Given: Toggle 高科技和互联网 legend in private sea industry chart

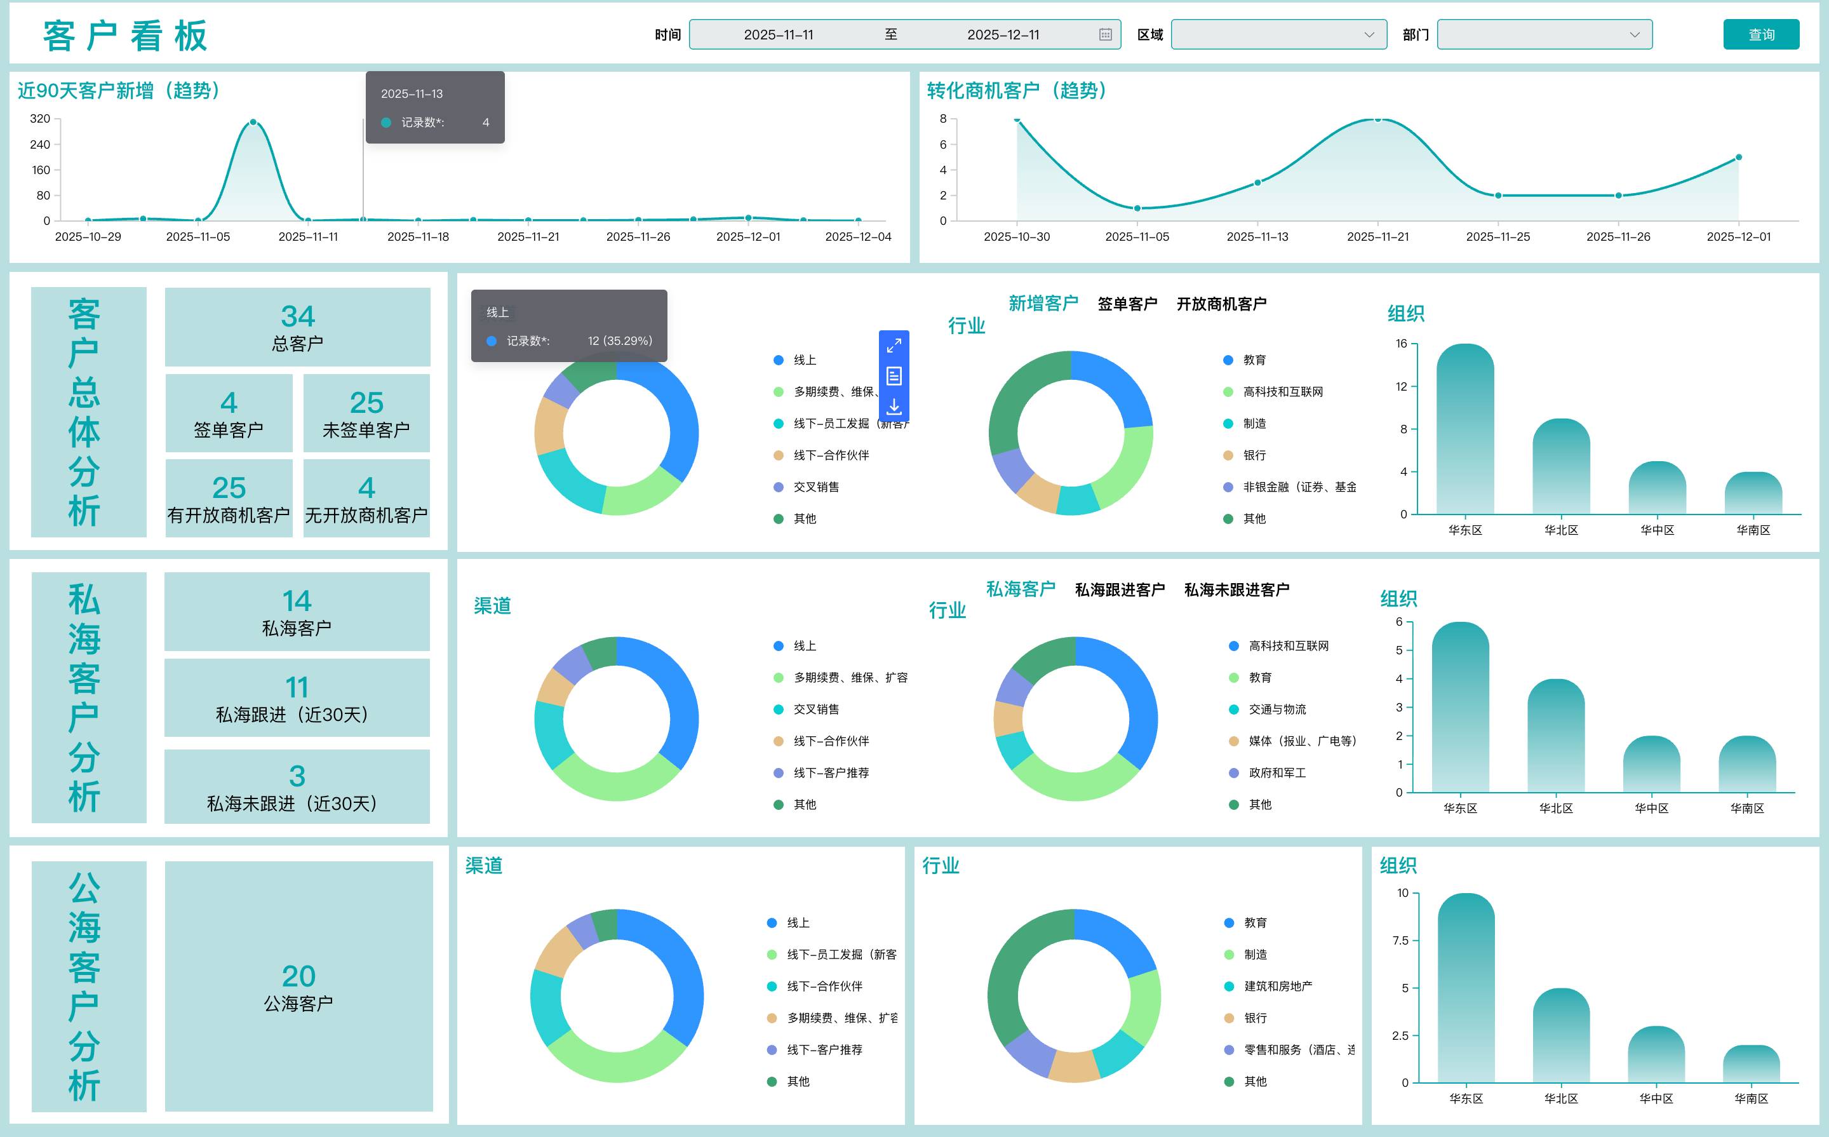Looking at the screenshot, I should (x=1287, y=646).
